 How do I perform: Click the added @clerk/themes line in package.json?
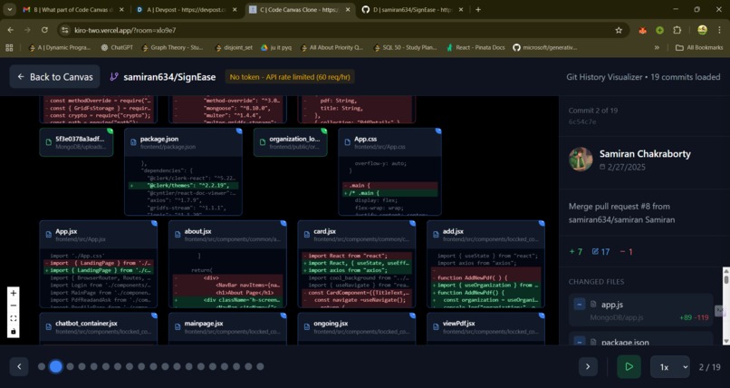pos(184,185)
